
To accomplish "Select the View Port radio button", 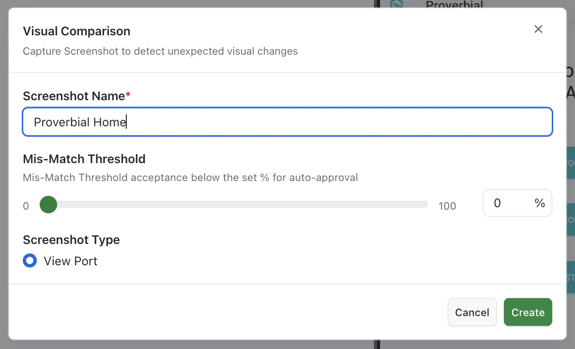I will pos(30,260).
